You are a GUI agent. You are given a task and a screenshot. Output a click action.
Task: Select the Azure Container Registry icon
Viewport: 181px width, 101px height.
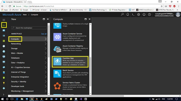pyautogui.click(x=57, y=49)
